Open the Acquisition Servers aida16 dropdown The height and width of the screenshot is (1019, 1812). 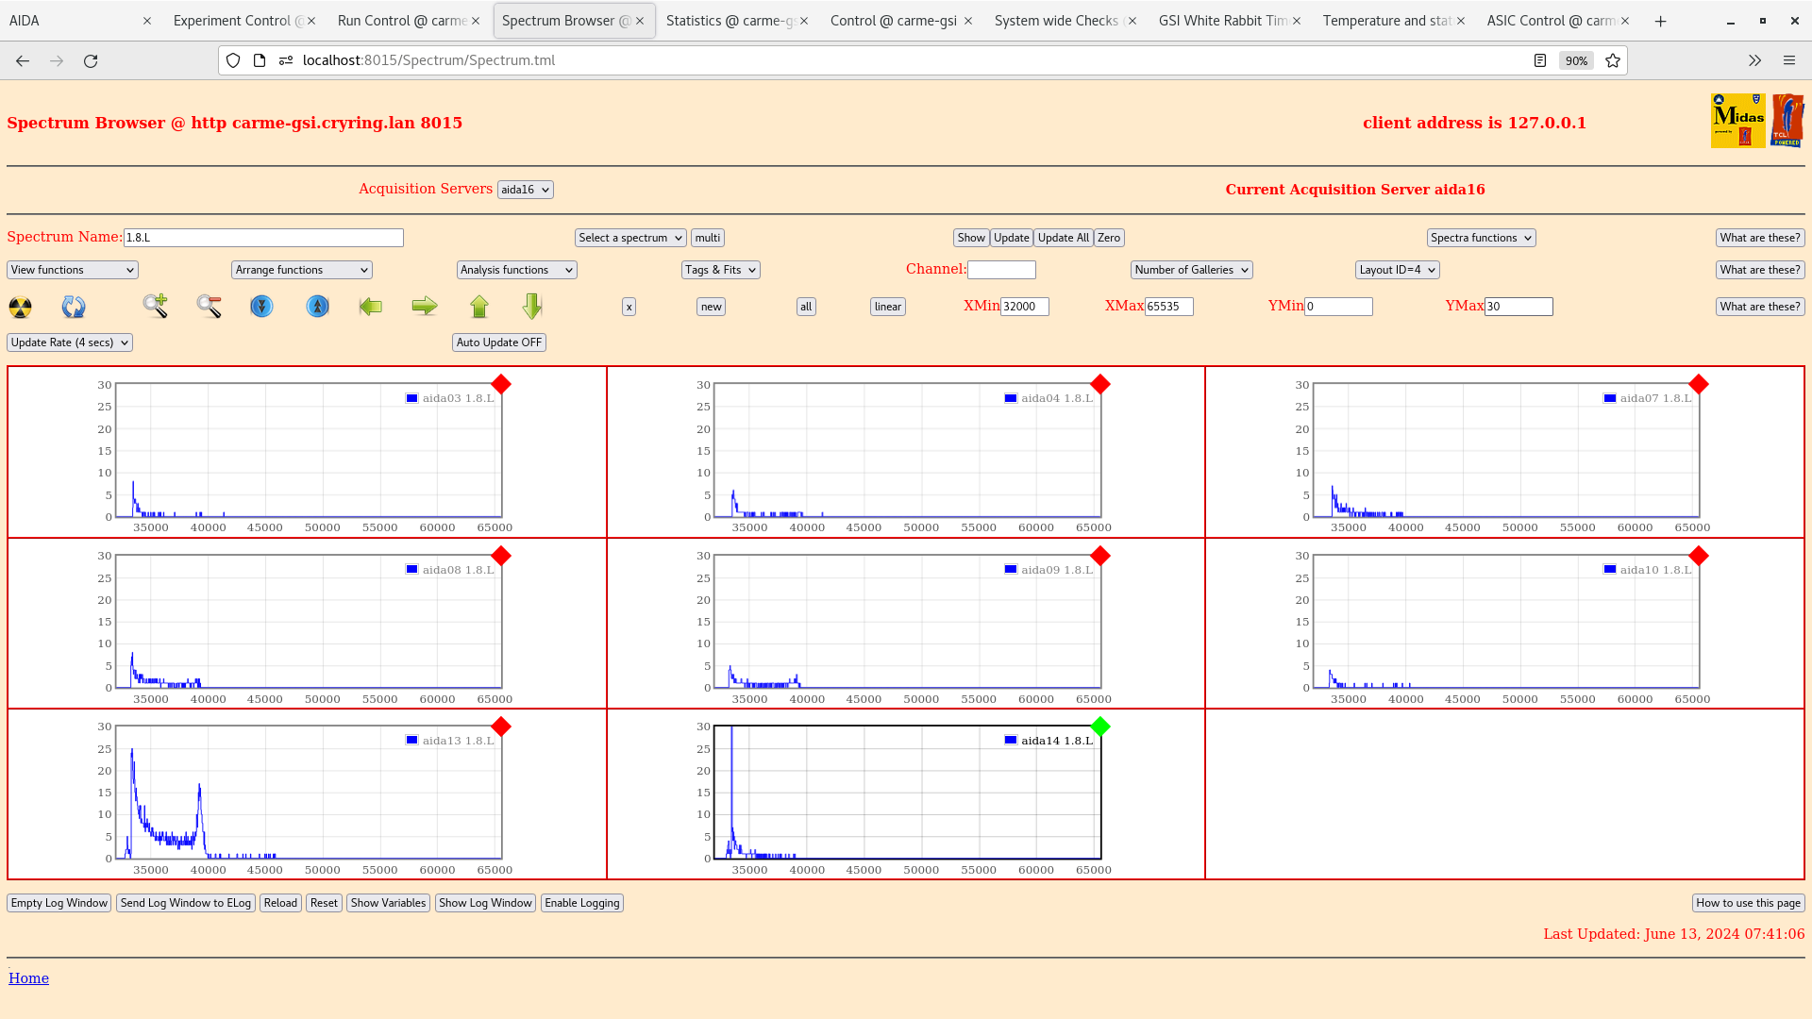click(525, 190)
